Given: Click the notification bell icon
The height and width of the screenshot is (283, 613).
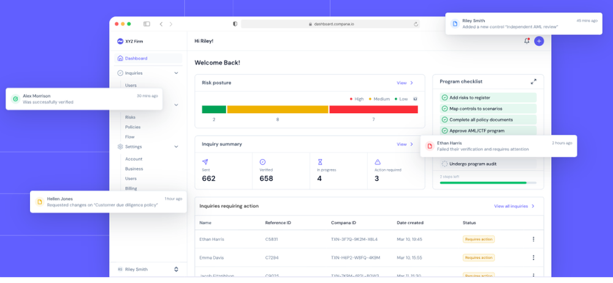Looking at the screenshot, I should (x=527, y=41).
